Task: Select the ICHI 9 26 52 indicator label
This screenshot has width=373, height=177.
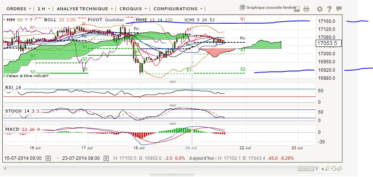Action: (x=199, y=20)
